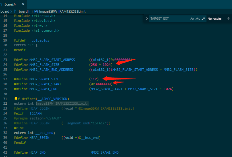Click the __cplusplus identifier
232x157 pixels.
click(x=38, y=40)
